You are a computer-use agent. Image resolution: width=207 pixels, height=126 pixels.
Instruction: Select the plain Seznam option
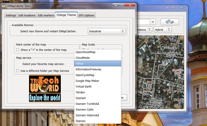pyautogui.click(x=98, y=98)
